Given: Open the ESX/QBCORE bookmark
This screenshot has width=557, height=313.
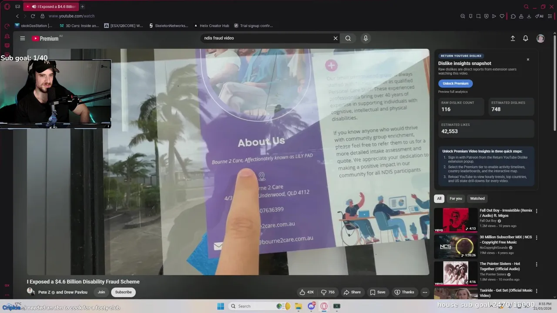Looking at the screenshot, I should [124, 26].
